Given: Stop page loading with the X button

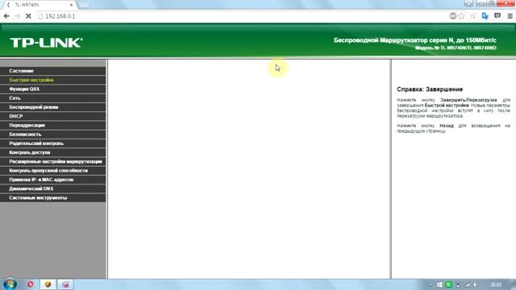Looking at the screenshot, I should tap(28, 16).
